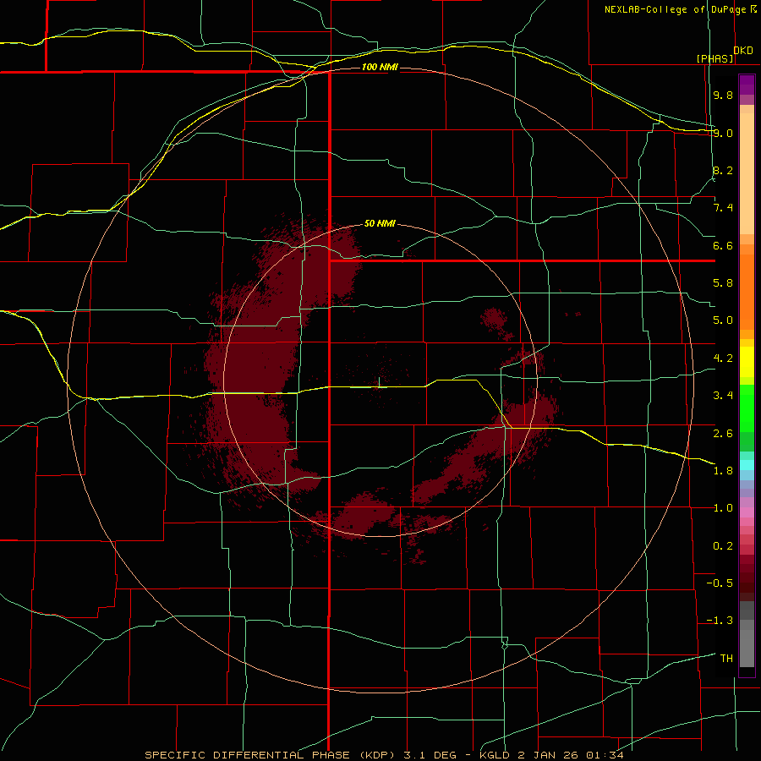Click the 2.6 scale value
The height and width of the screenshot is (761, 761).
pos(723,433)
